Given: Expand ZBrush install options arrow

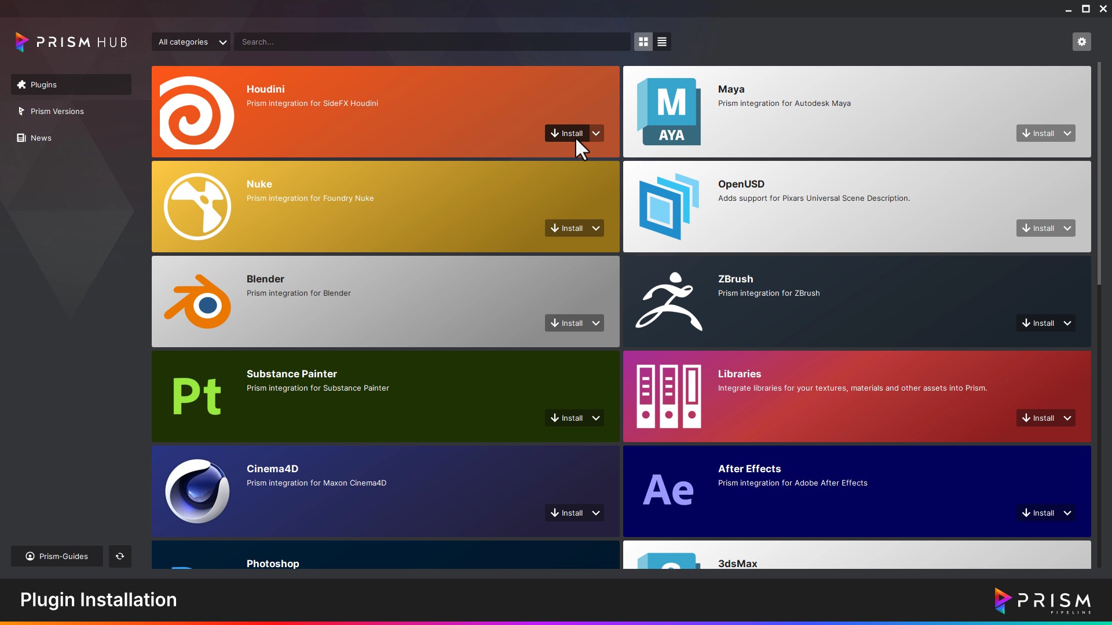Looking at the screenshot, I should (x=1068, y=323).
